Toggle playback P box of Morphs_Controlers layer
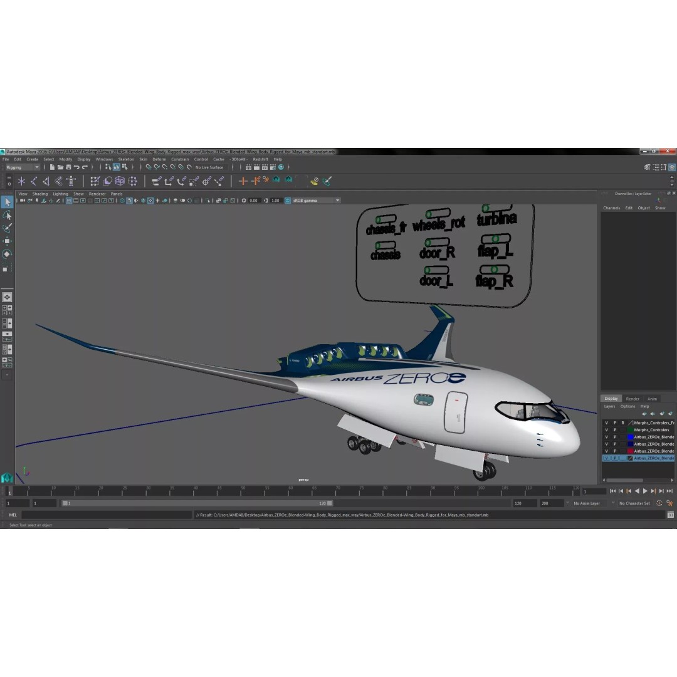This screenshot has width=677, height=677. pyautogui.click(x=615, y=430)
